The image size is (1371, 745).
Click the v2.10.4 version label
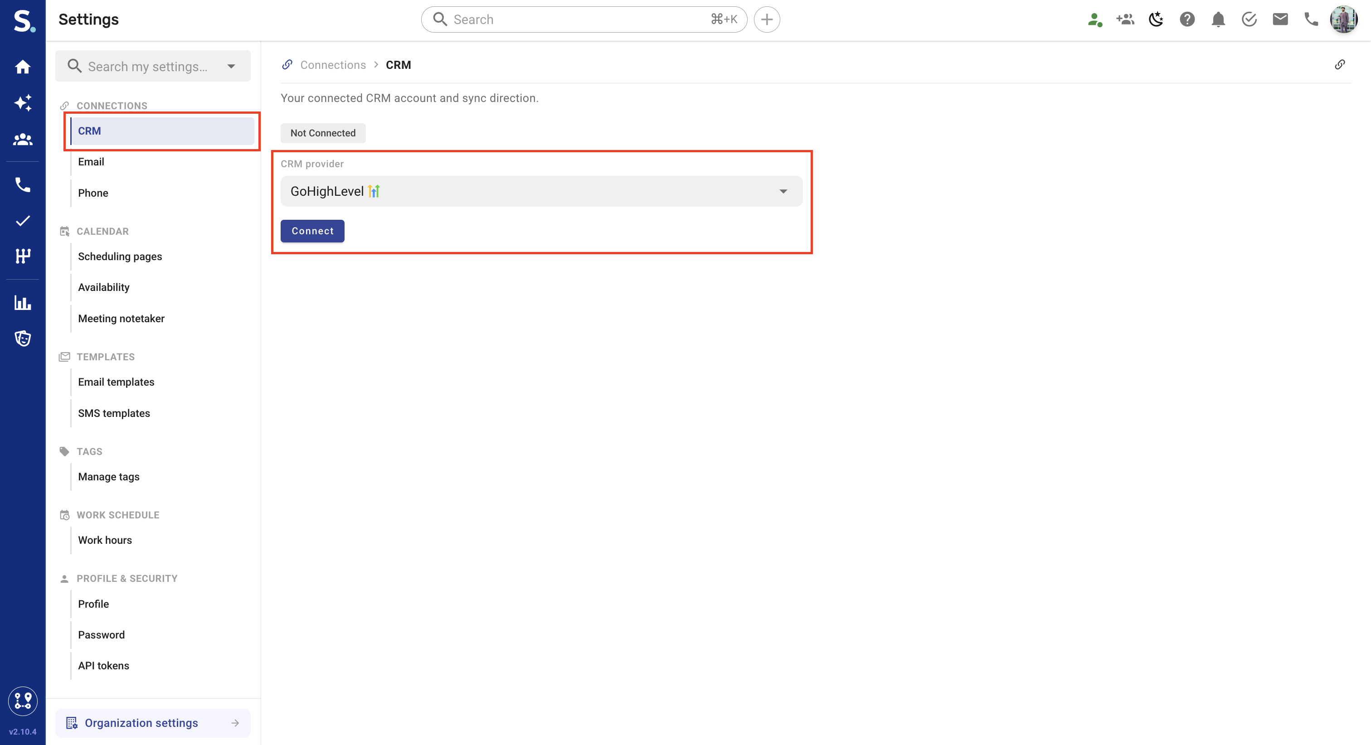point(22,732)
